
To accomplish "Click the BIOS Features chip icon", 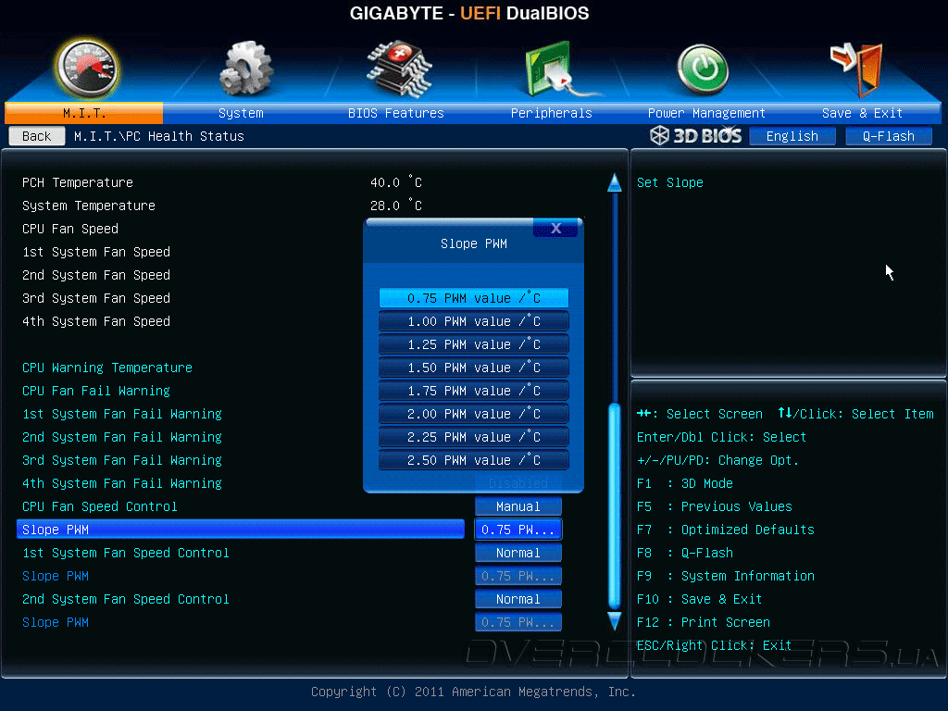I will [x=399, y=69].
